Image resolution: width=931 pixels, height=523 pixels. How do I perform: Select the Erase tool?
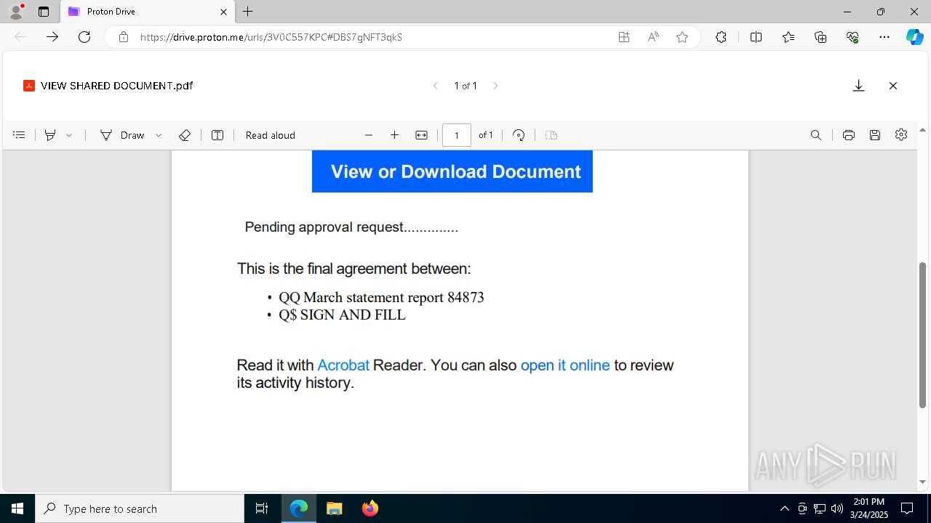pyautogui.click(x=185, y=135)
